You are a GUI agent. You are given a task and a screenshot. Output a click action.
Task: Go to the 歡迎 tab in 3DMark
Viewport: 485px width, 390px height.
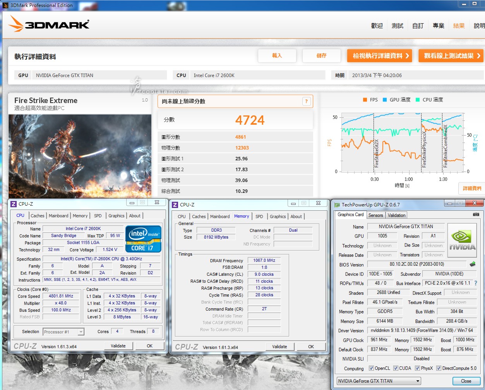[x=377, y=26]
